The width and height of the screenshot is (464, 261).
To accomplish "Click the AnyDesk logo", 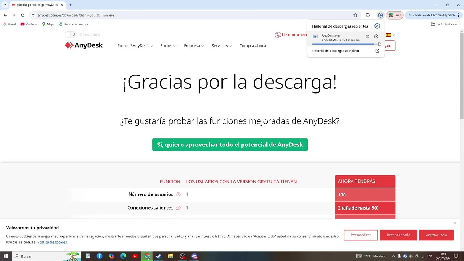I will [84, 46].
